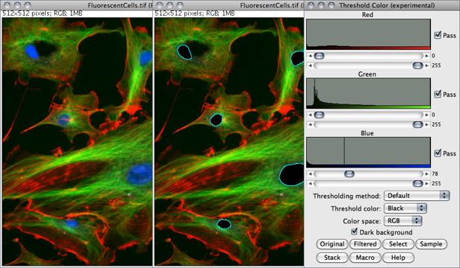Close the Threshold Color window

311,5
